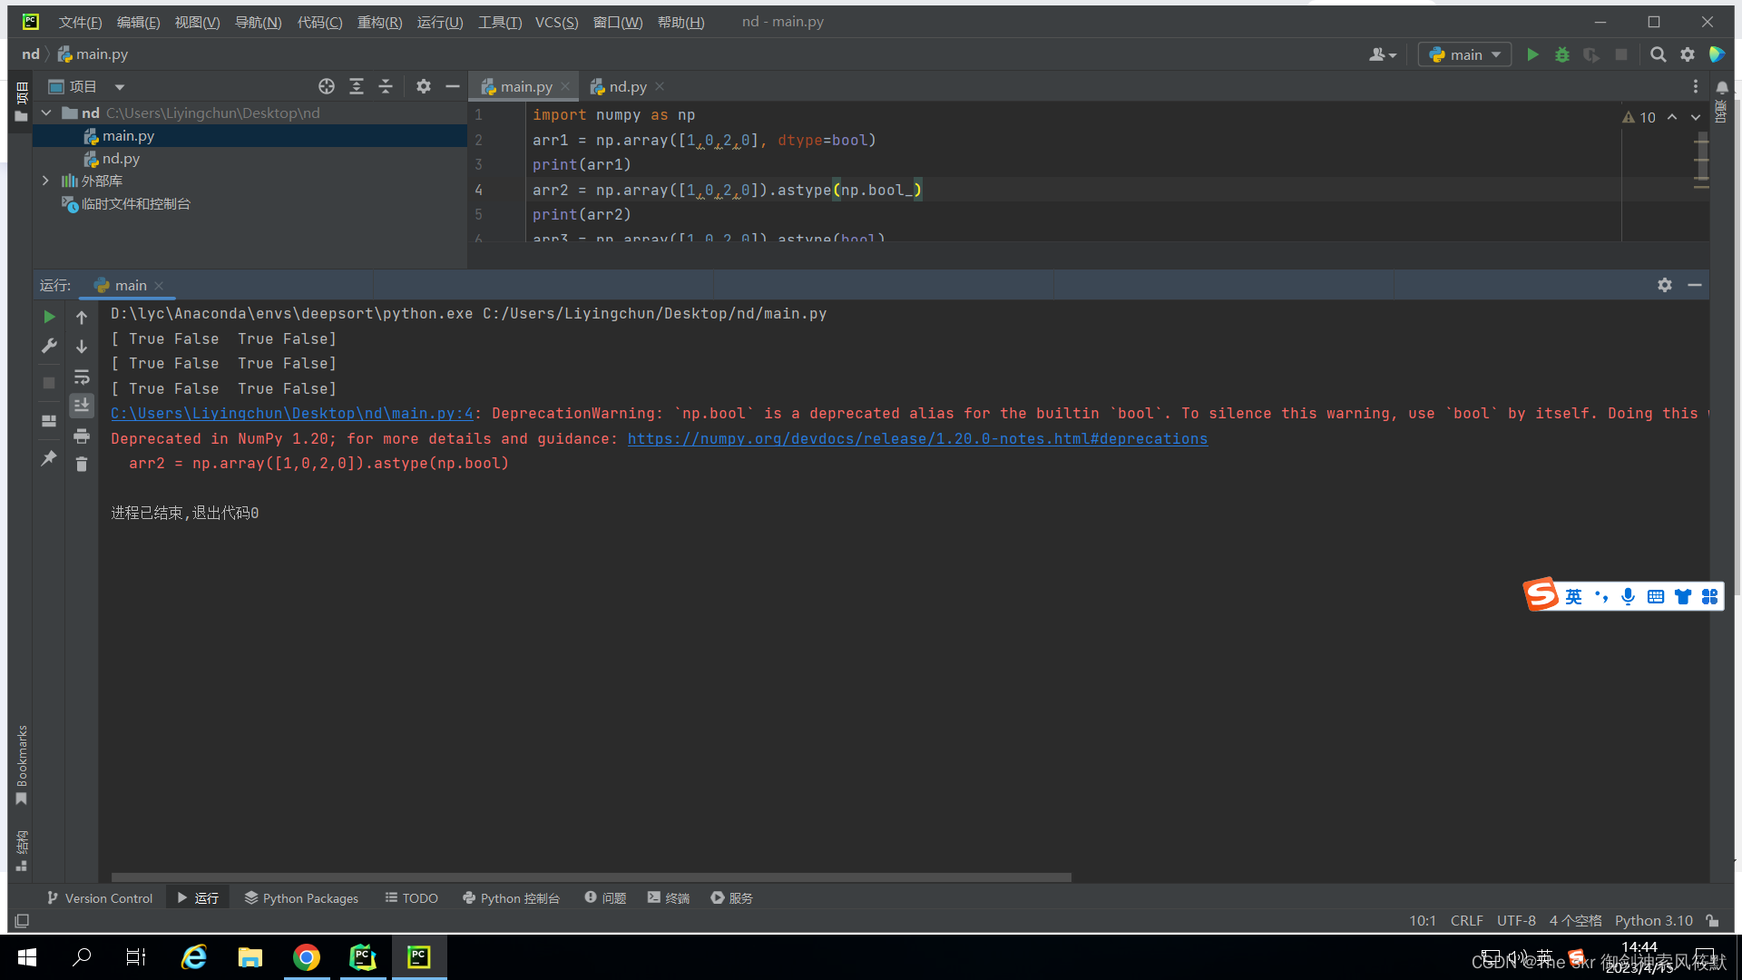The height and width of the screenshot is (980, 1742).
Task: Collapse the nd project root folder
Action: 46,113
